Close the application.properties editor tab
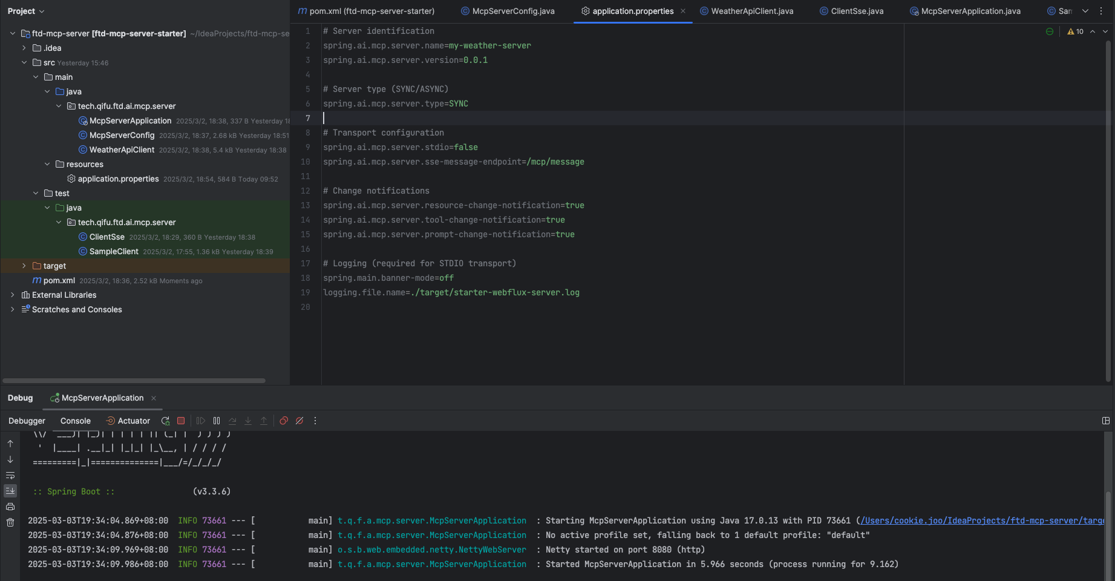 coord(683,11)
